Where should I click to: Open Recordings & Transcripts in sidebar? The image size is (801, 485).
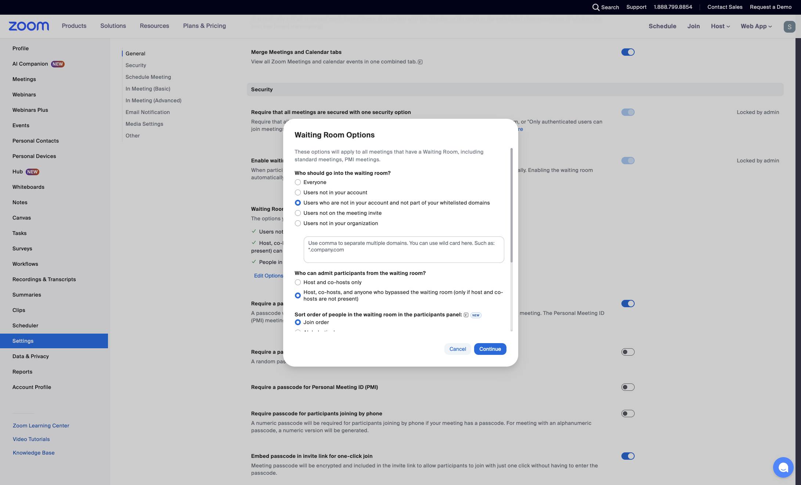(x=44, y=279)
